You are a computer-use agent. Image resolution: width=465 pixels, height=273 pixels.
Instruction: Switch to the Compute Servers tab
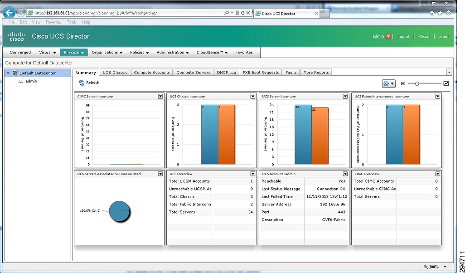click(x=194, y=73)
